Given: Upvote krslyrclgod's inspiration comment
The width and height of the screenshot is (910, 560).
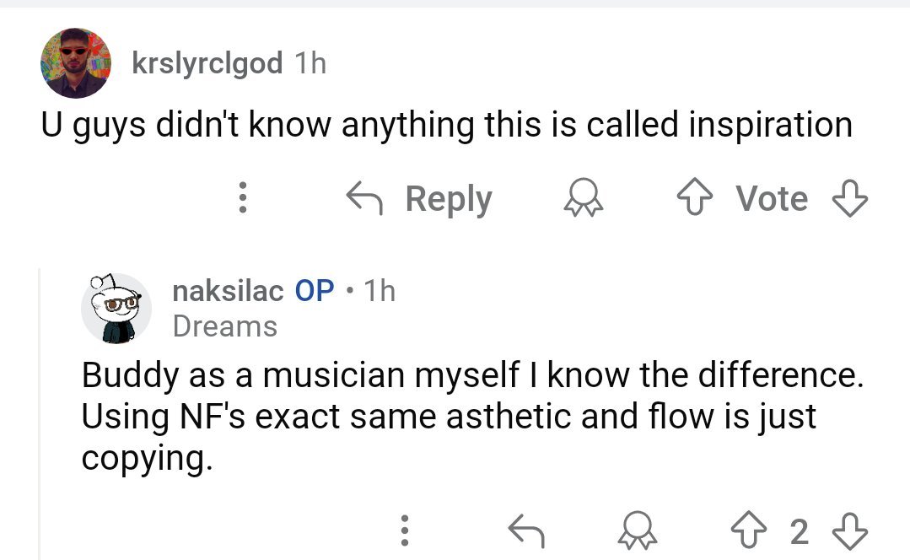Looking at the screenshot, I should point(696,199).
